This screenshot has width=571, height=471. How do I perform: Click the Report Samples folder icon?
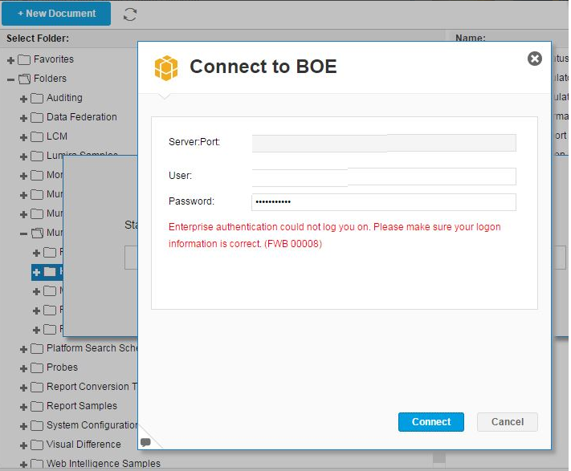point(37,407)
